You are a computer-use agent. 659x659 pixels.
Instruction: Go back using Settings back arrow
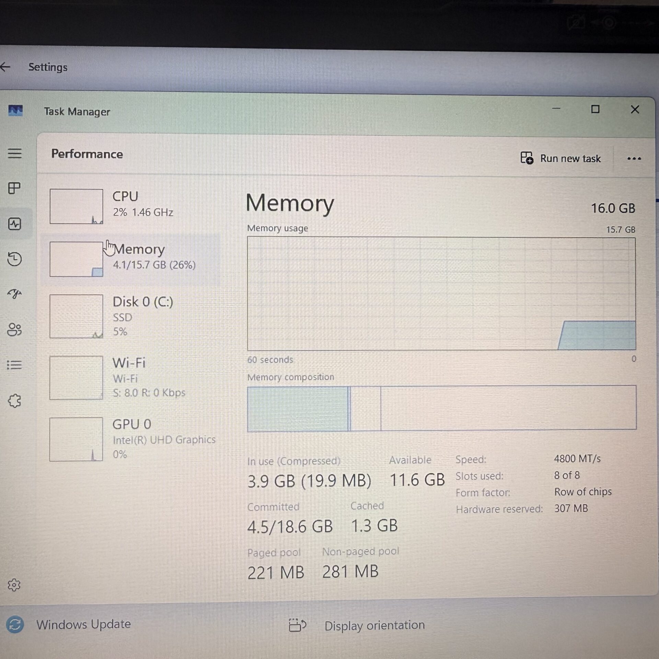tap(5, 67)
